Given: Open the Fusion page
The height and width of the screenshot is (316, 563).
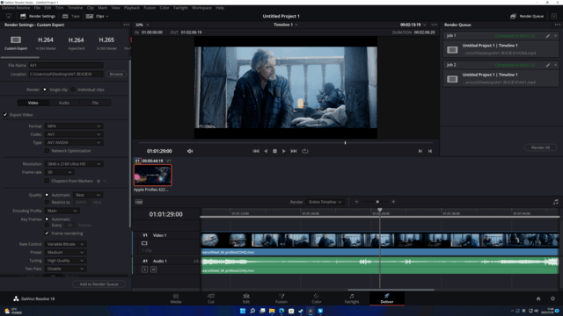Looking at the screenshot, I should tap(281, 298).
